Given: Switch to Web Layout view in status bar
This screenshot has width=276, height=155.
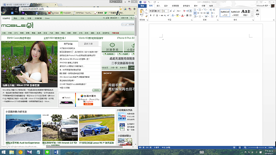Looking at the screenshot, I should (245, 147).
